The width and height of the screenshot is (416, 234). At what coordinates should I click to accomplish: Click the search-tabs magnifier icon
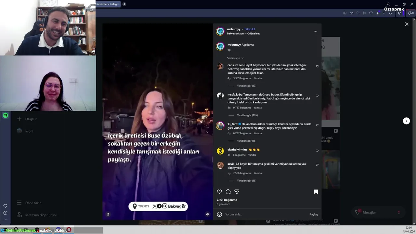tap(388, 4)
